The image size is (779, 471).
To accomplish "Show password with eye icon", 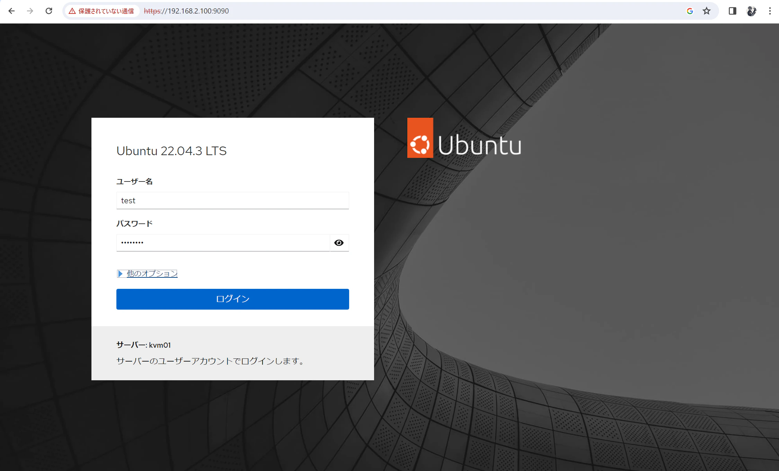I will (x=339, y=243).
